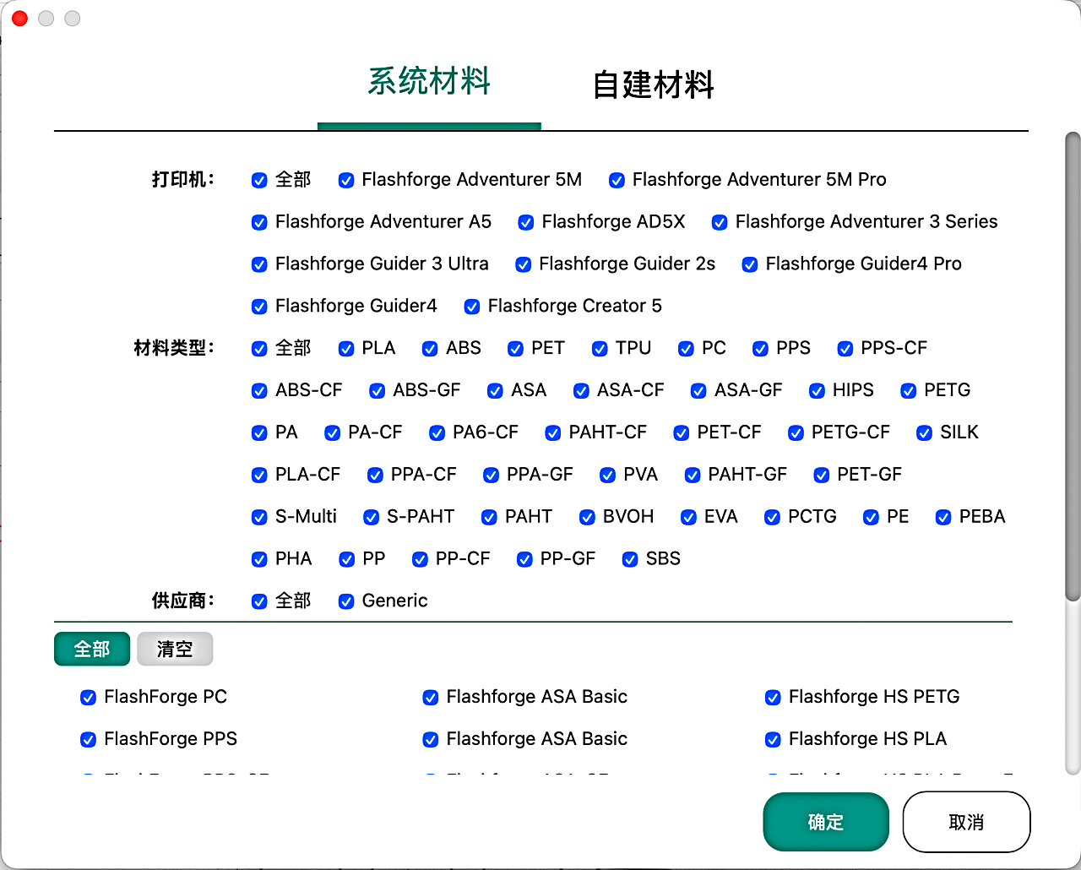Uncheck the ASA material type
1081x870 pixels.
(x=495, y=391)
